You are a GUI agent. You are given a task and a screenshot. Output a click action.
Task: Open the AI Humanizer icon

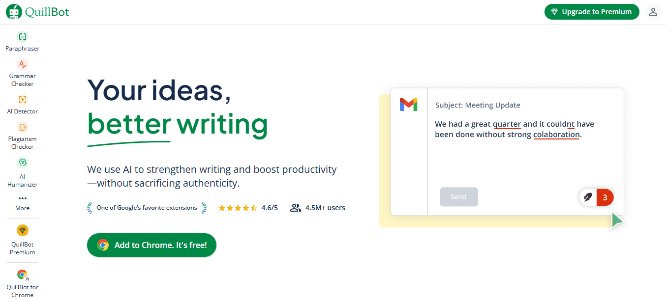pos(23,163)
